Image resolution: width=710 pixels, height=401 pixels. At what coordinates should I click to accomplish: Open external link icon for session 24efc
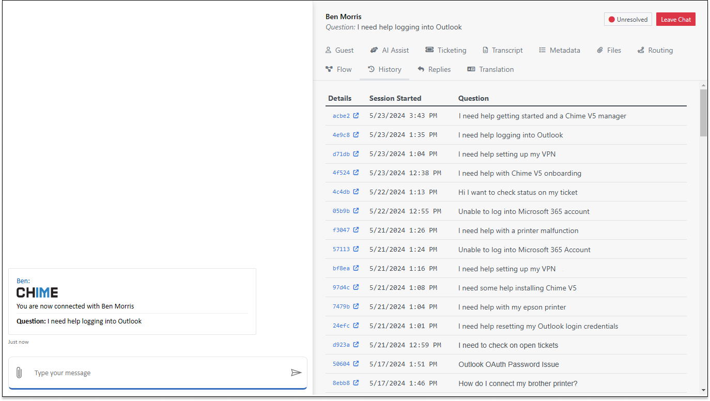pyautogui.click(x=356, y=326)
